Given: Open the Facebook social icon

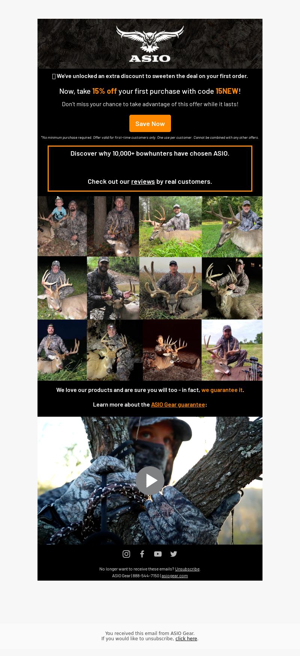Looking at the screenshot, I should click(x=142, y=554).
